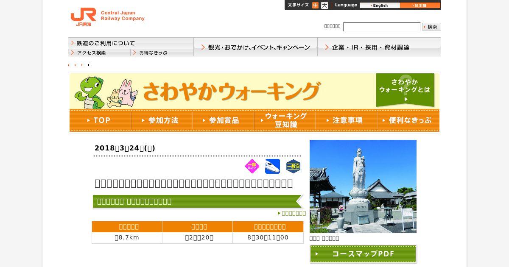This screenshot has height=267, width=509.
Task: Go to the TOP tab
Action: click(x=100, y=120)
